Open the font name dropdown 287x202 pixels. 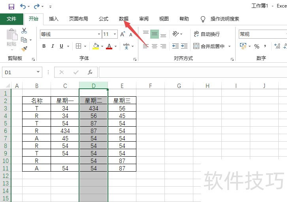97,34
